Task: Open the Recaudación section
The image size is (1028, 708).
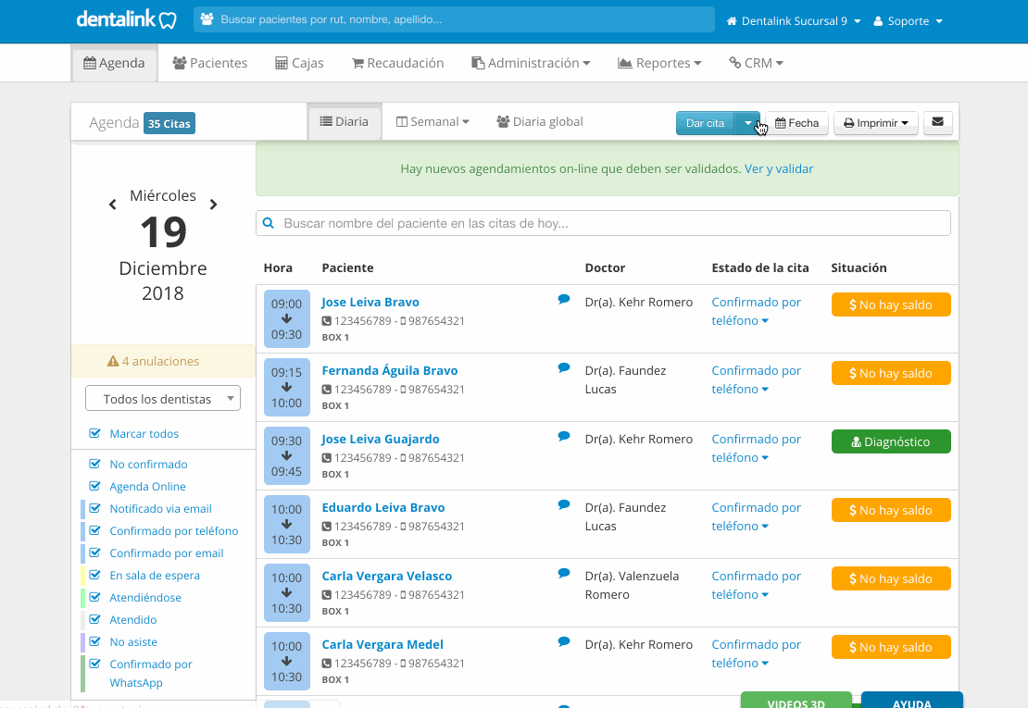Action: 398,63
